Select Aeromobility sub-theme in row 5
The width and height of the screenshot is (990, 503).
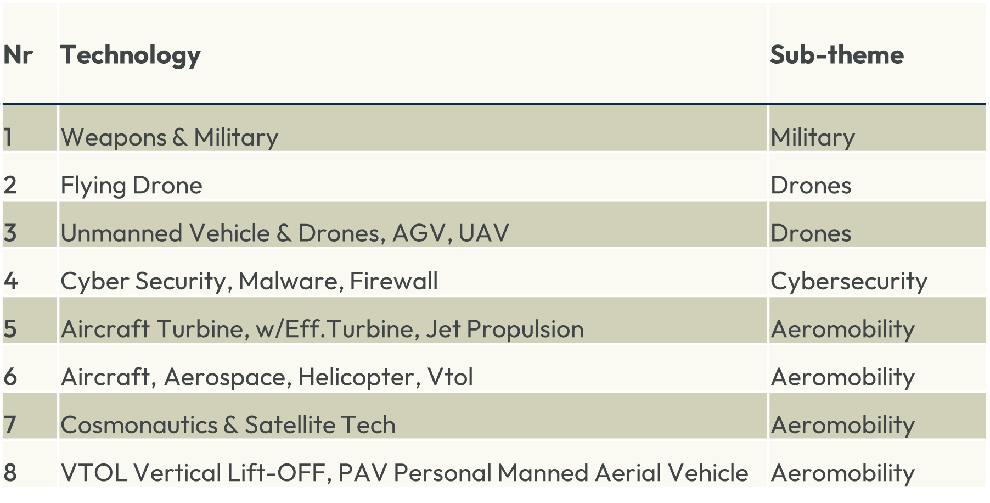point(842,329)
